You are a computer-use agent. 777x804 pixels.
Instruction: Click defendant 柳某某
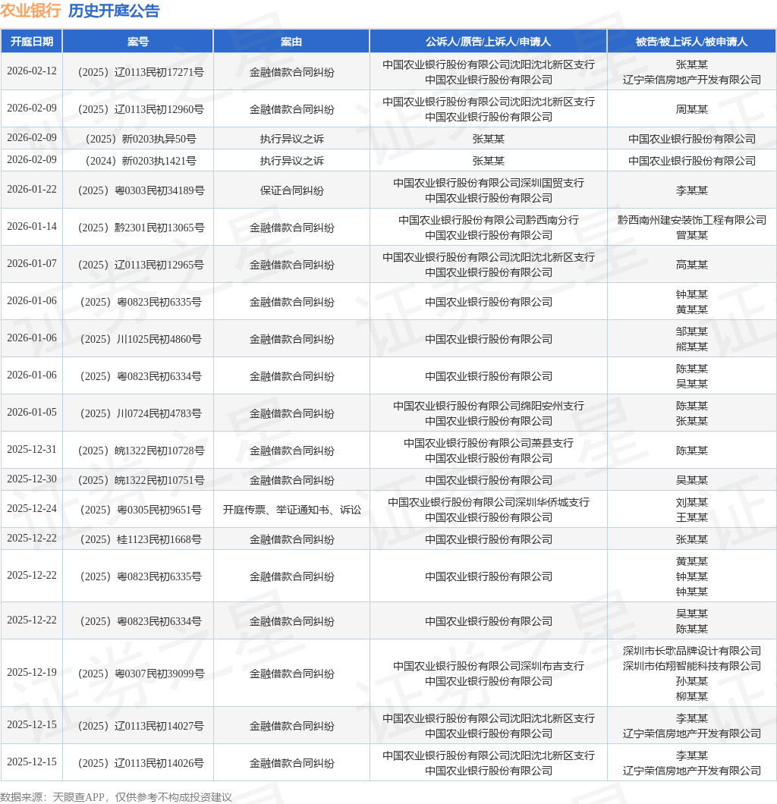(691, 696)
